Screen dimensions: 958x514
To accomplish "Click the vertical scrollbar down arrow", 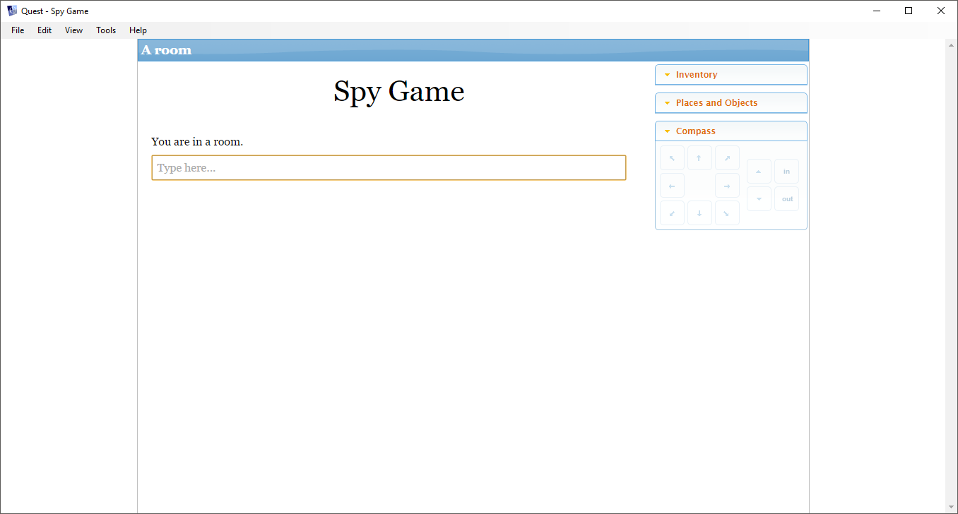I will pyautogui.click(x=951, y=507).
